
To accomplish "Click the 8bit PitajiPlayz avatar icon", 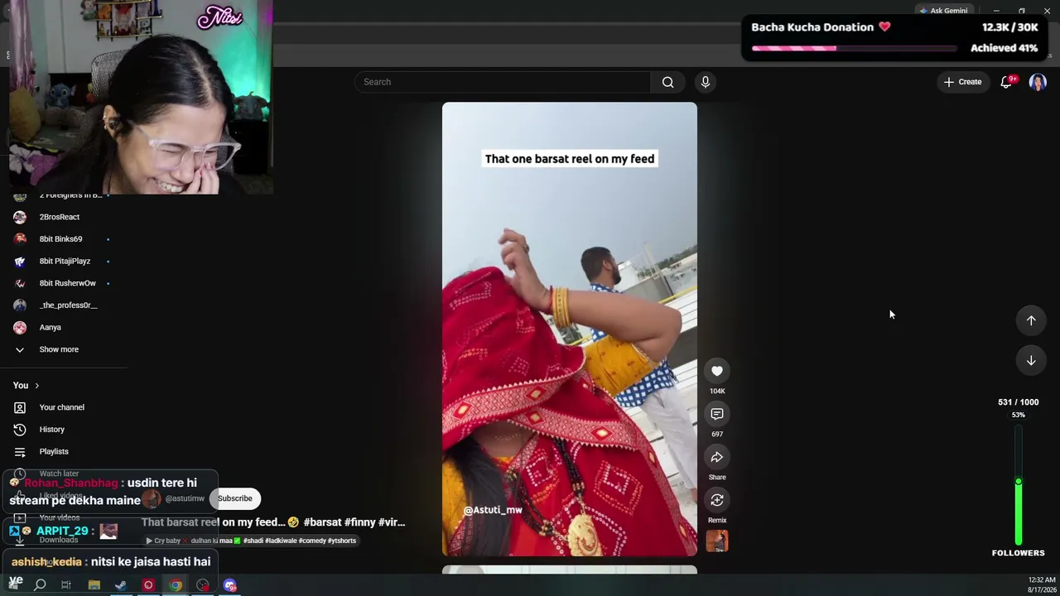I will point(20,261).
